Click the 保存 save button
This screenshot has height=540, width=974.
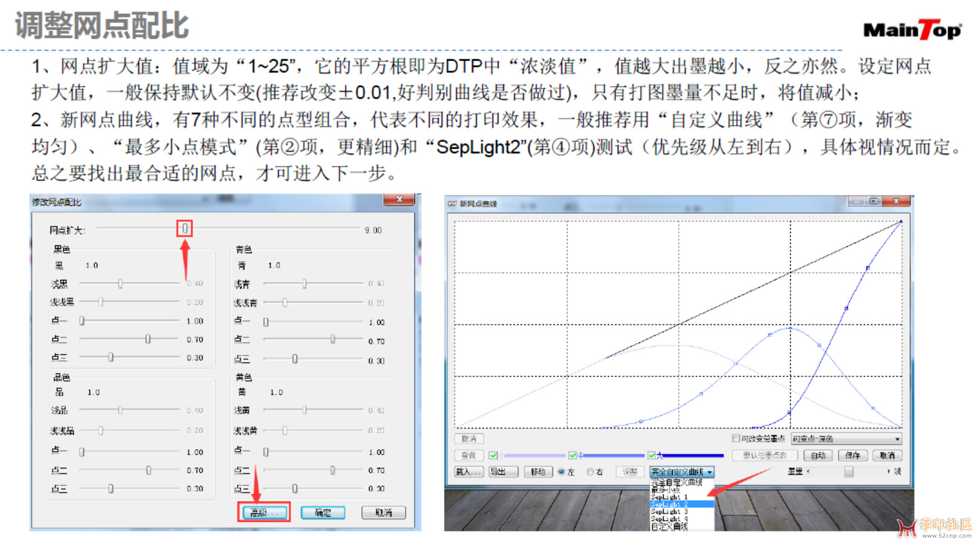click(852, 455)
